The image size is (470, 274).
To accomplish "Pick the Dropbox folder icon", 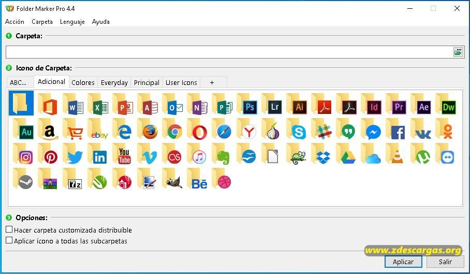I will coord(320,153).
